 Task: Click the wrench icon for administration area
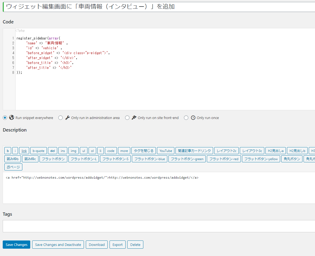pos(68,118)
